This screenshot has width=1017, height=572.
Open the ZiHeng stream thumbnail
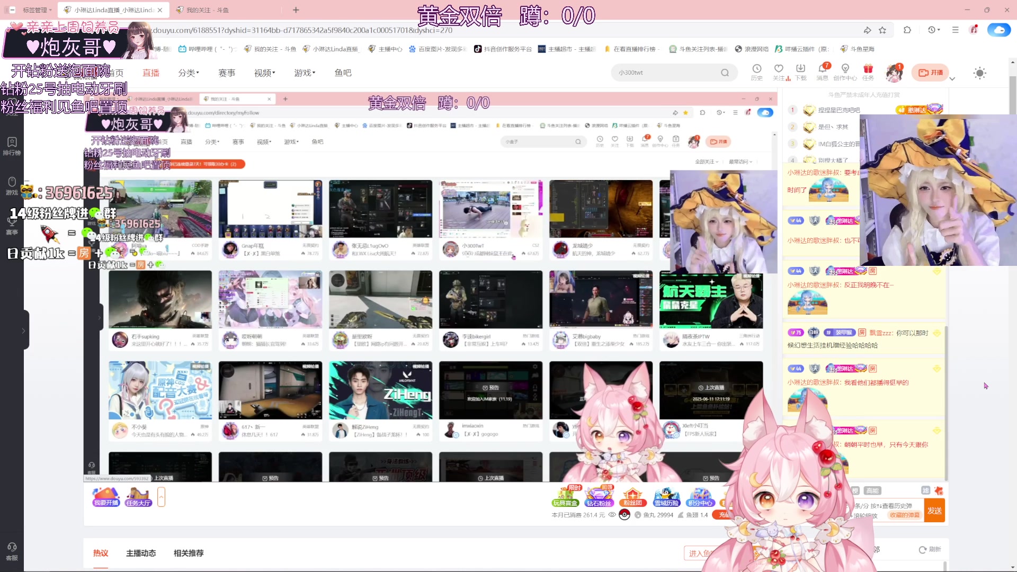[380, 390]
